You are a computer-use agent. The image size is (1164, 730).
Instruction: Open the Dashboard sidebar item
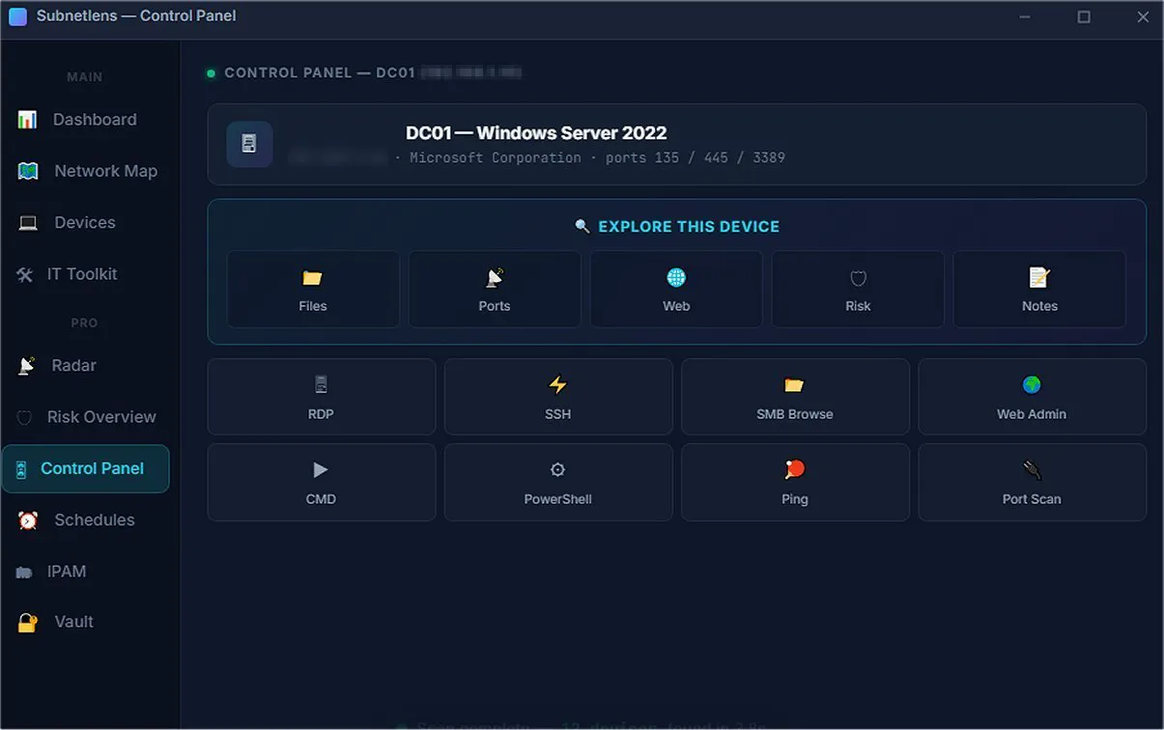point(85,120)
